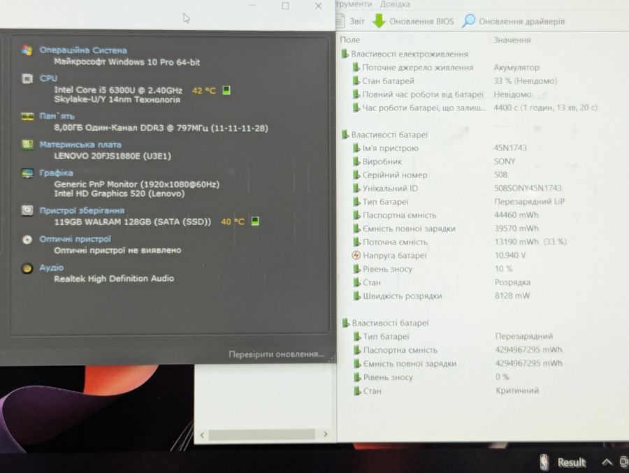Image resolution: width=629 pixels, height=473 pixels.
Task: Click the icon beside Швидкість розрядки
Action: coord(356,296)
